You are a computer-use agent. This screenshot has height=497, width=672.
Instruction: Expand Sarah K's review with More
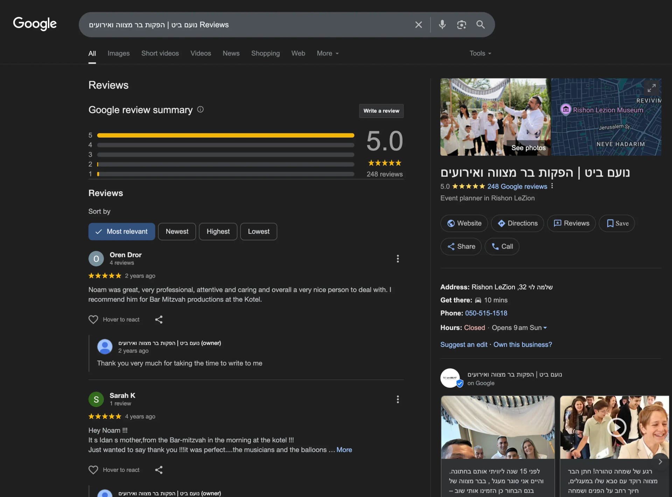(x=344, y=450)
